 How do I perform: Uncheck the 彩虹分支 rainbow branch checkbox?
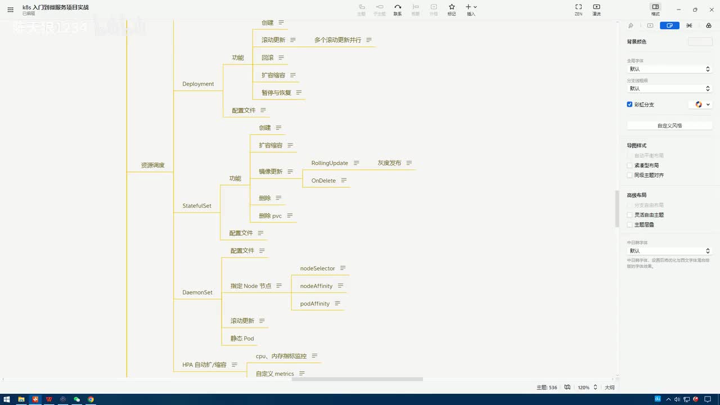point(630,105)
